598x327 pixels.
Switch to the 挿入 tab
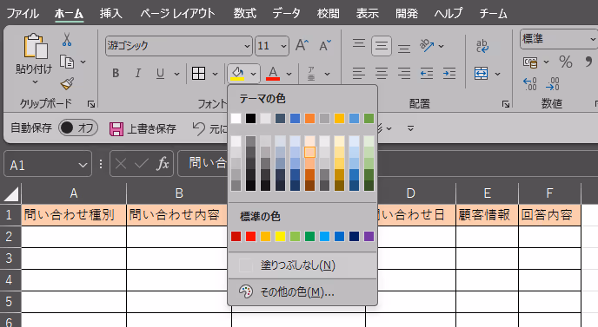point(110,14)
